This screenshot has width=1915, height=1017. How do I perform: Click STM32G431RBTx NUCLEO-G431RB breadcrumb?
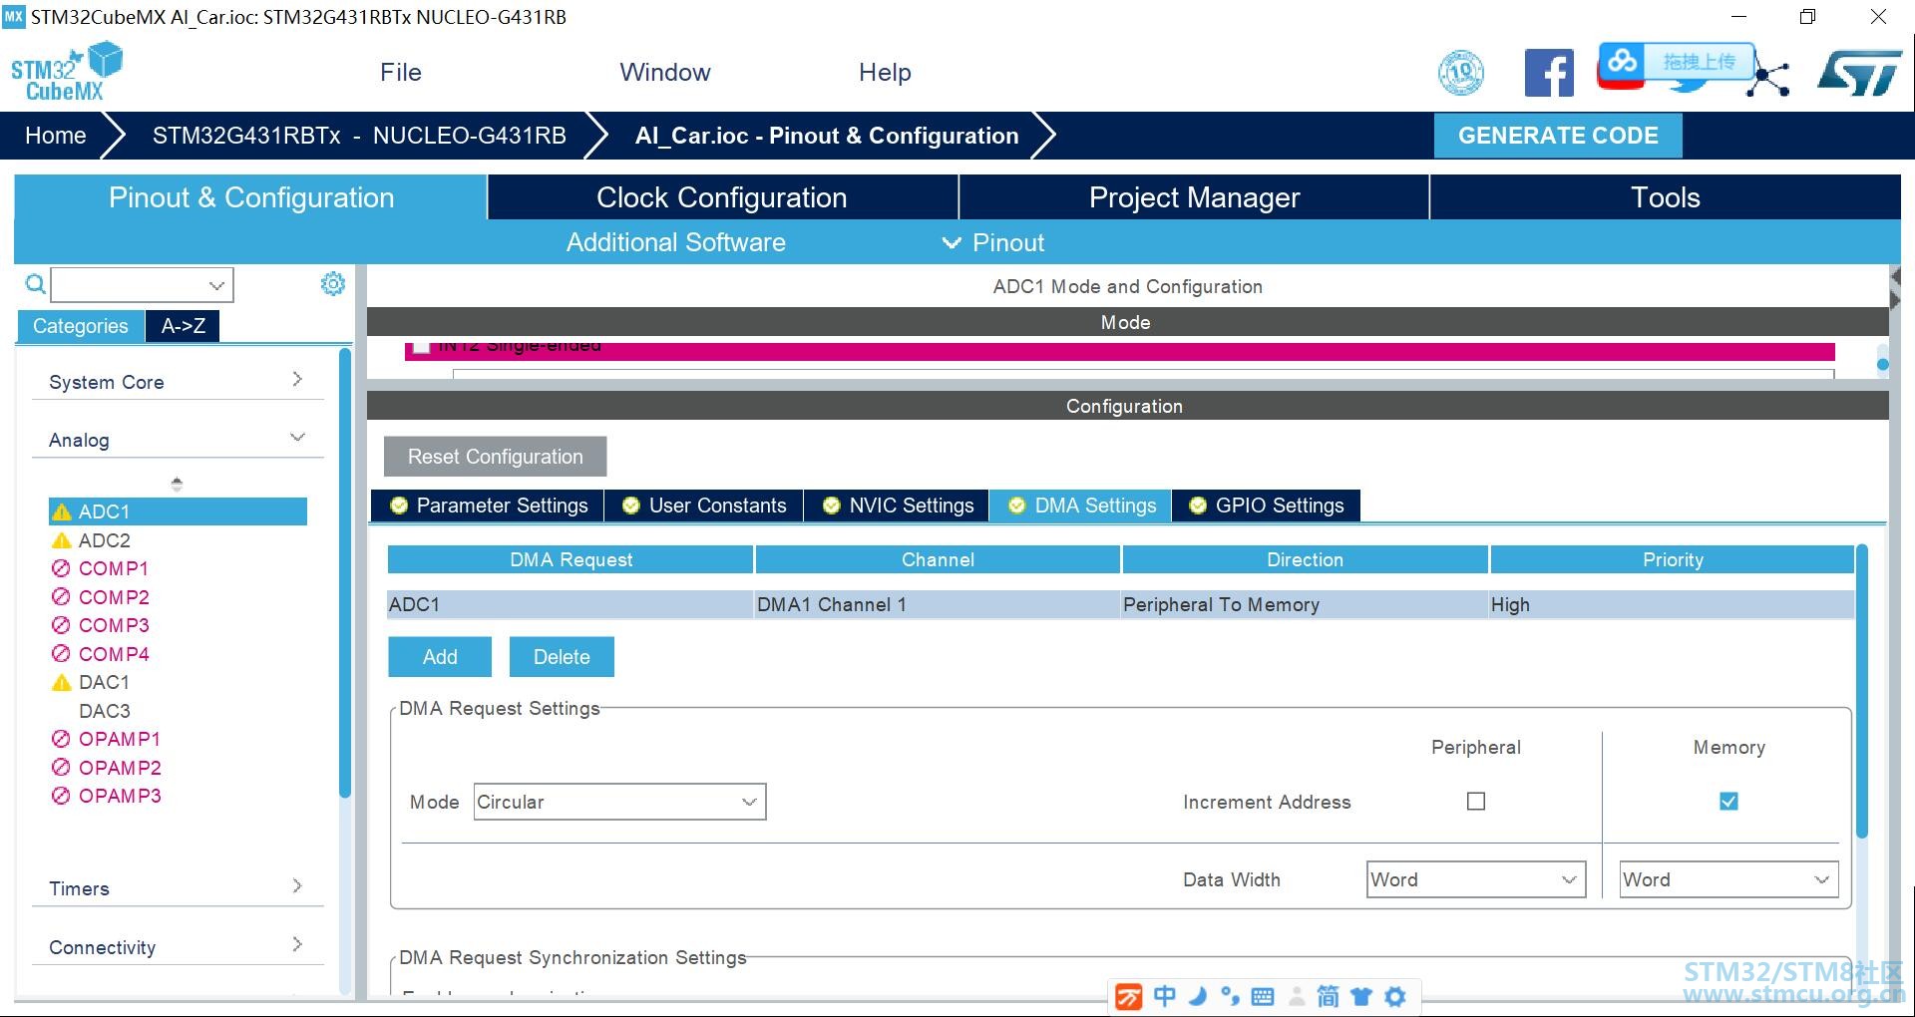[359, 136]
